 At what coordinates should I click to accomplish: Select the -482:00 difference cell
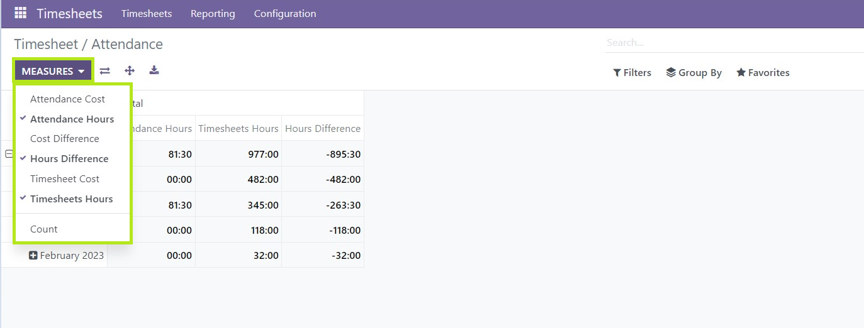pyautogui.click(x=323, y=179)
